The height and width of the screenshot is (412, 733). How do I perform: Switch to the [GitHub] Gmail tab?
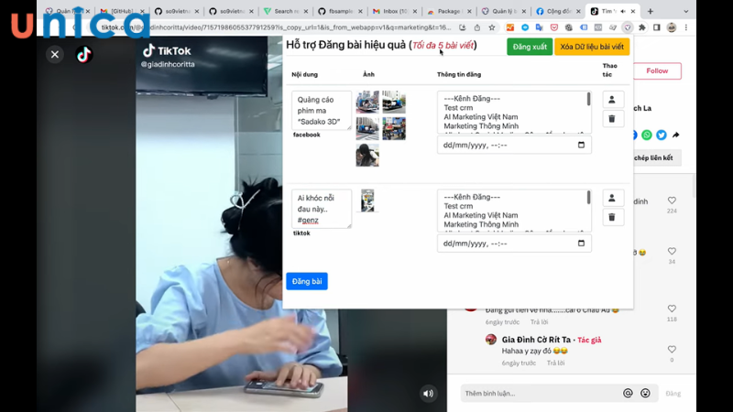tap(123, 11)
